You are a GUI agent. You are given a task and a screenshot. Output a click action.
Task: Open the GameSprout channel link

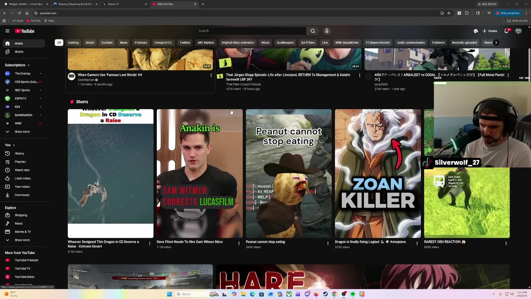[86, 80]
